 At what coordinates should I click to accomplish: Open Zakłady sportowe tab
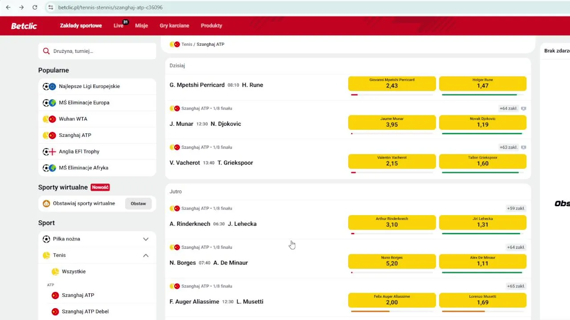click(x=81, y=26)
